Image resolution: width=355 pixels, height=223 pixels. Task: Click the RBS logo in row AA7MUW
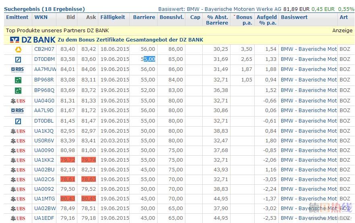(x=18, y=70)
